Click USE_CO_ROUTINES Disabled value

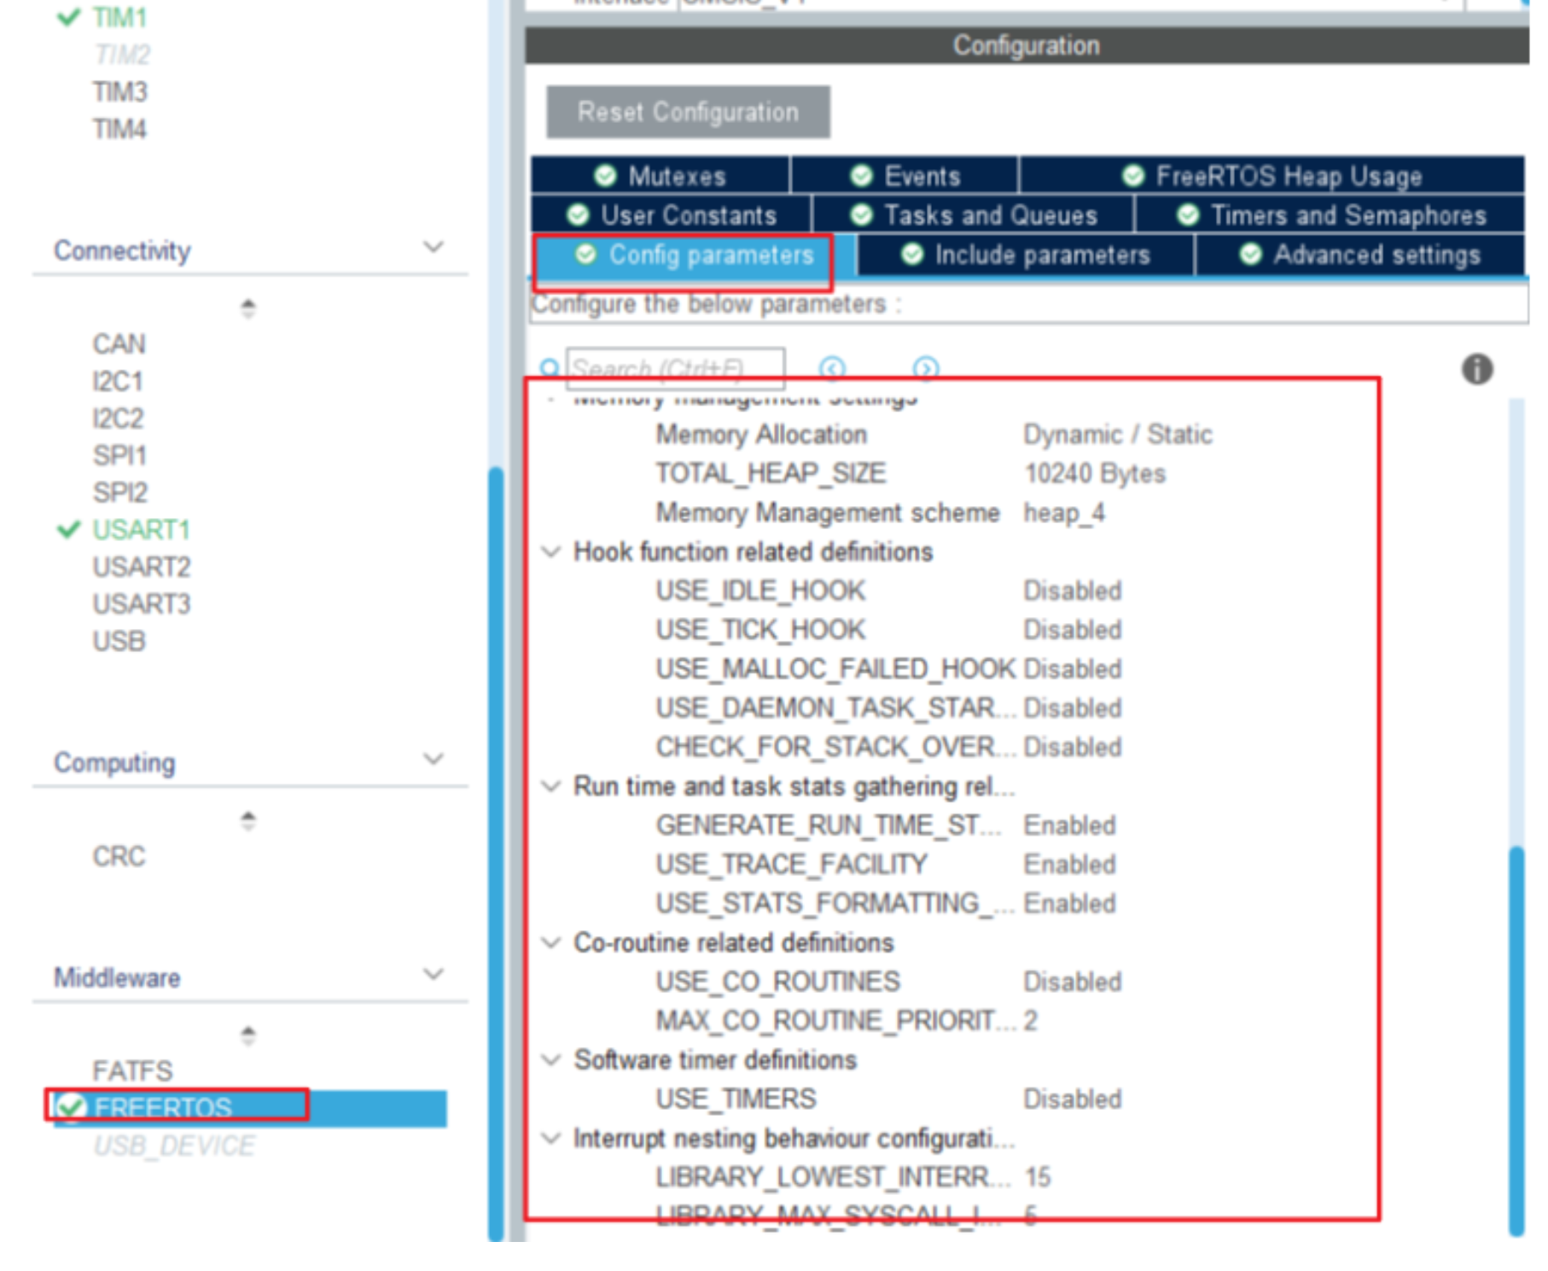[1072, 982]
